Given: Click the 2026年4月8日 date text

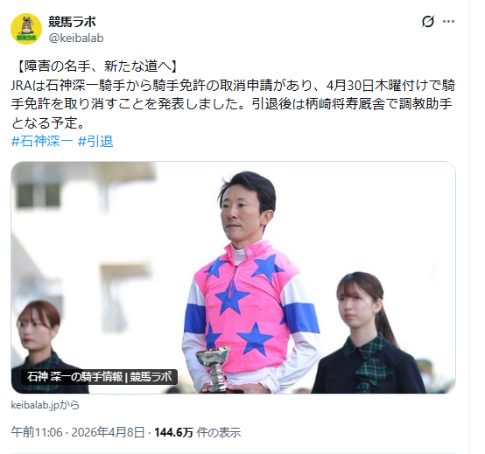Looking at the screenshot, I should point(108,432).
